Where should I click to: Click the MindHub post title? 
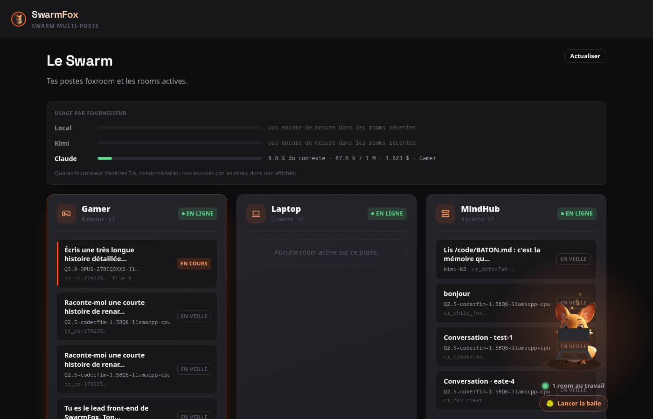pyautogui.click(x=480, y=209)
